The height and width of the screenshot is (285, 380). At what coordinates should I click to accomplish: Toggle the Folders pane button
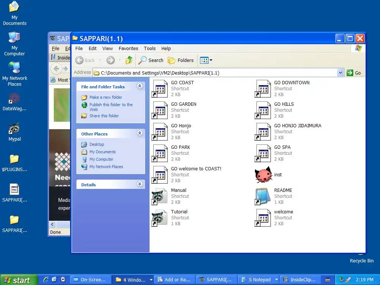coord(181,60)
